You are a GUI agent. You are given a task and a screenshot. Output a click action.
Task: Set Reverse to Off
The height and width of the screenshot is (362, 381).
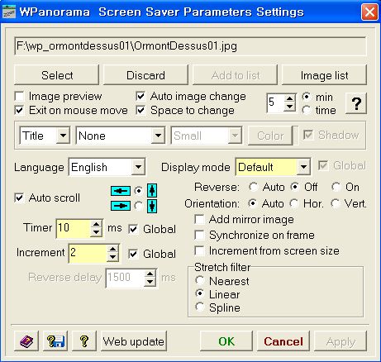tap(295, 187)
